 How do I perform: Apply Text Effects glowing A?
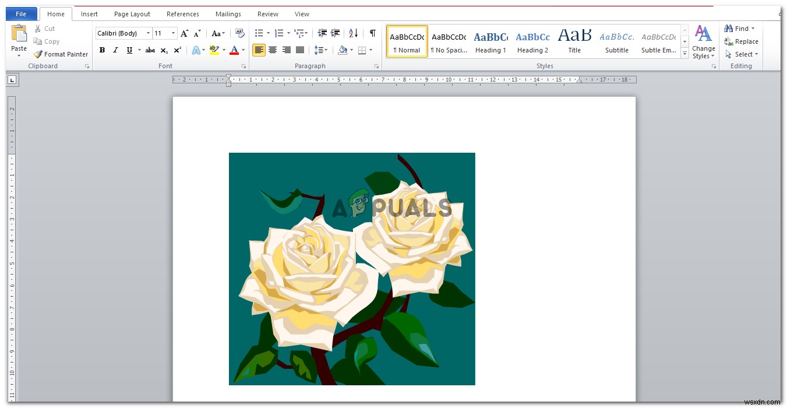[196, 50]
